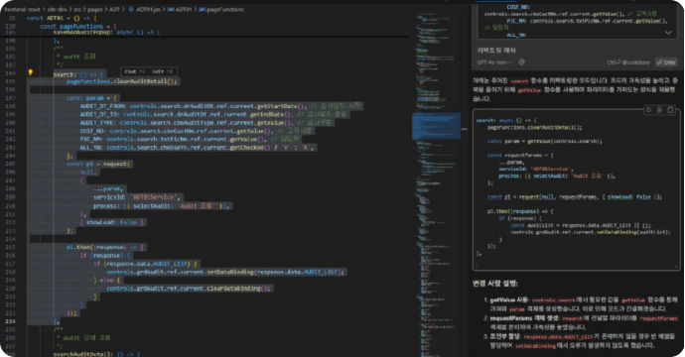The image size is (685, 357).
Task: Click the @codebase option in chat input
Action: 629,62
